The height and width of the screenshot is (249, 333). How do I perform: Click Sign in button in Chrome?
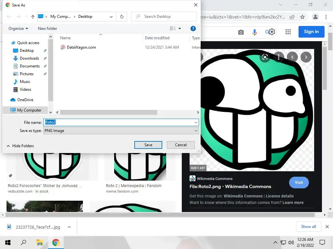coord(311,32)
